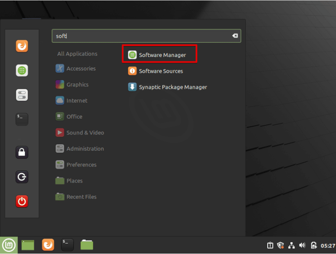The width and height of the screenshot is (336, 254).
Task: Open the Recent Files category
Action: coord(81,197)
